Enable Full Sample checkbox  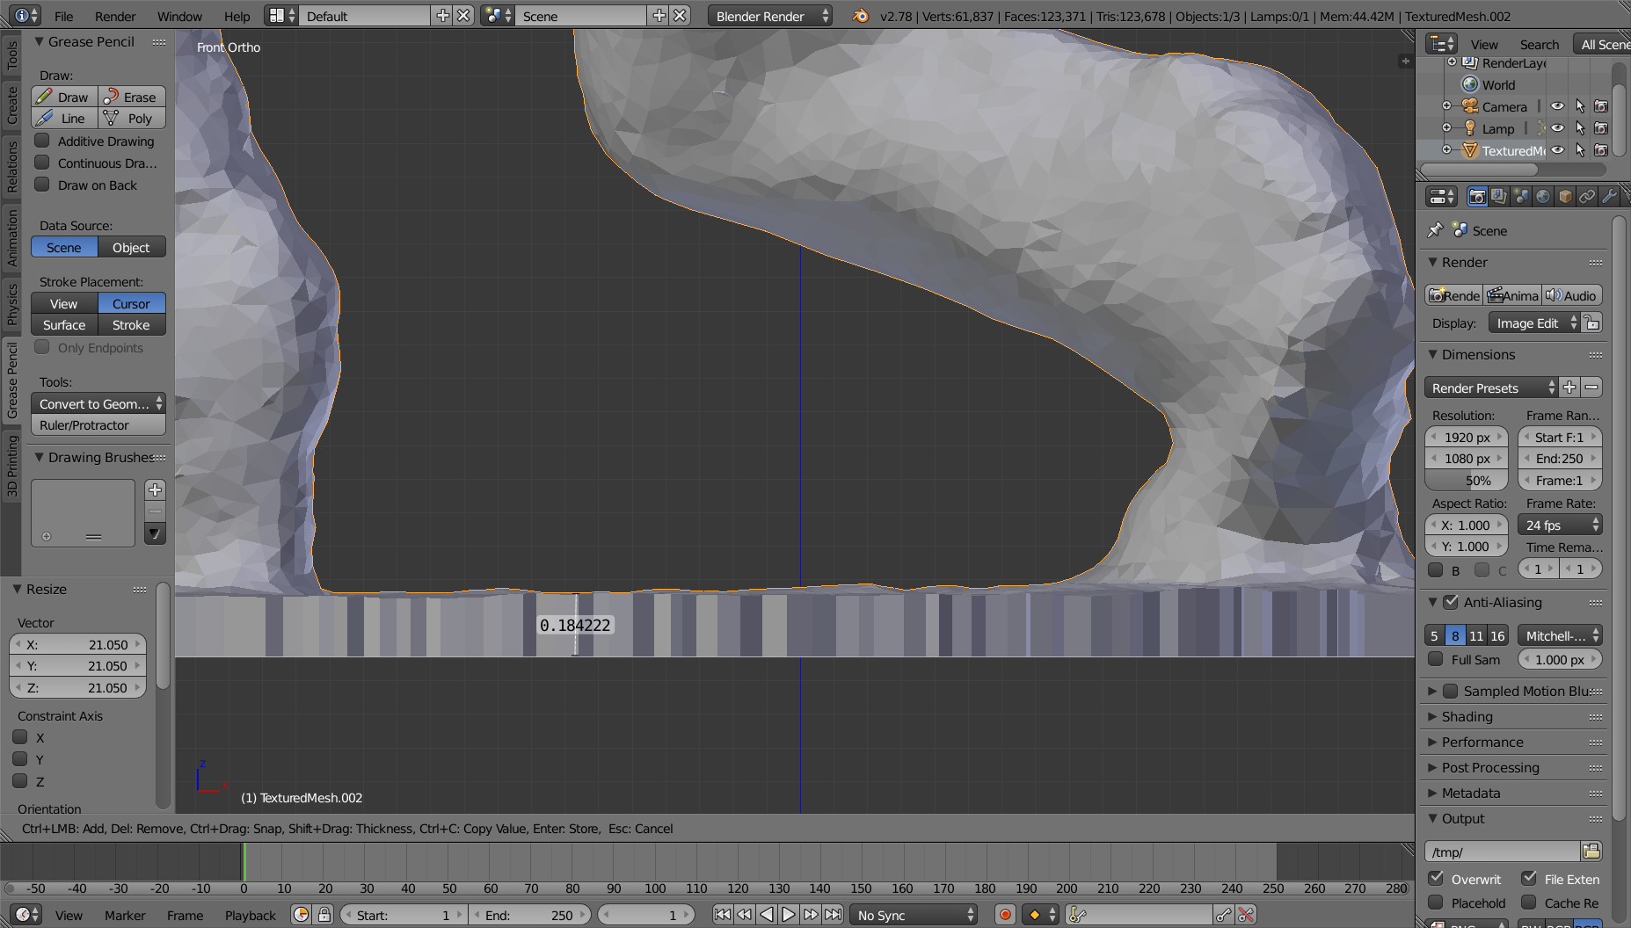tap(1436, 659)
